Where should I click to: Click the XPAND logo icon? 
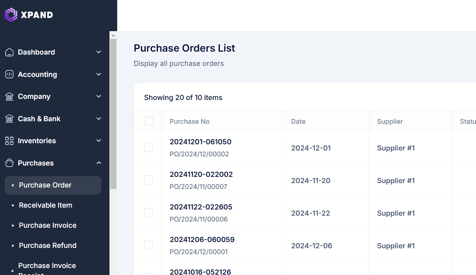pos(11,15)
